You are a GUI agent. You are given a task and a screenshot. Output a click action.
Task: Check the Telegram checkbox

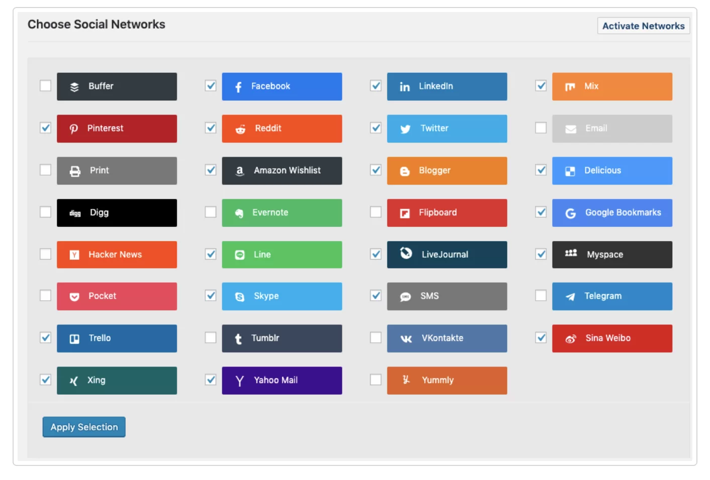(x=541, y=296)
